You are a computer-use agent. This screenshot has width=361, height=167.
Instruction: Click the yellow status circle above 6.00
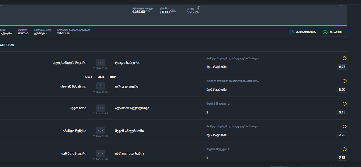coord(344,81)
